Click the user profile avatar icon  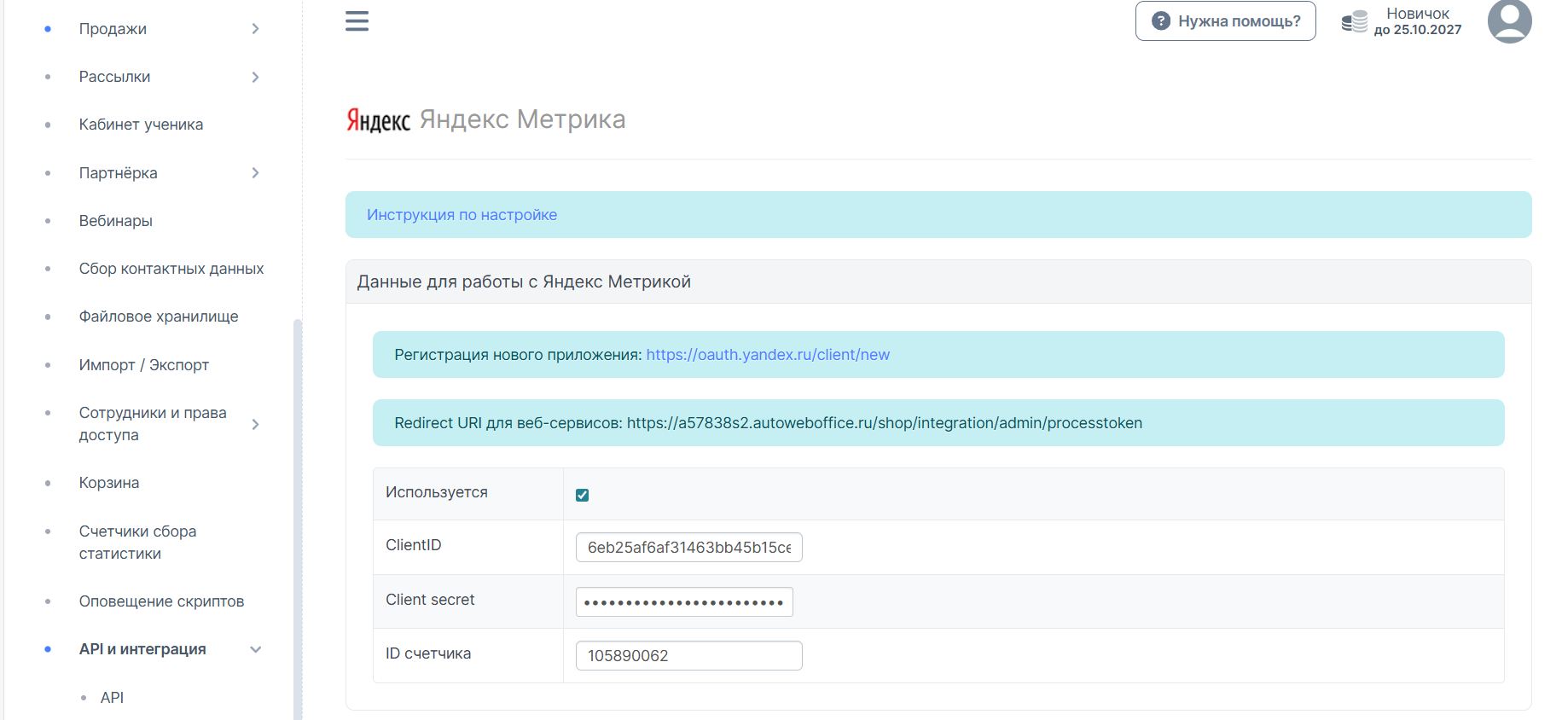1509,20
